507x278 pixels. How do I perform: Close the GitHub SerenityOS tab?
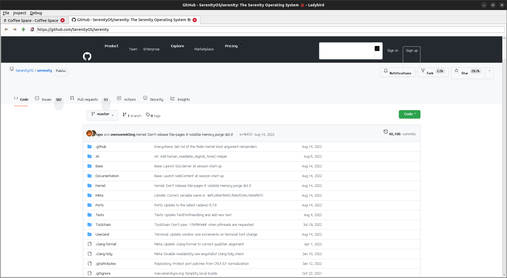pos(195,20)
